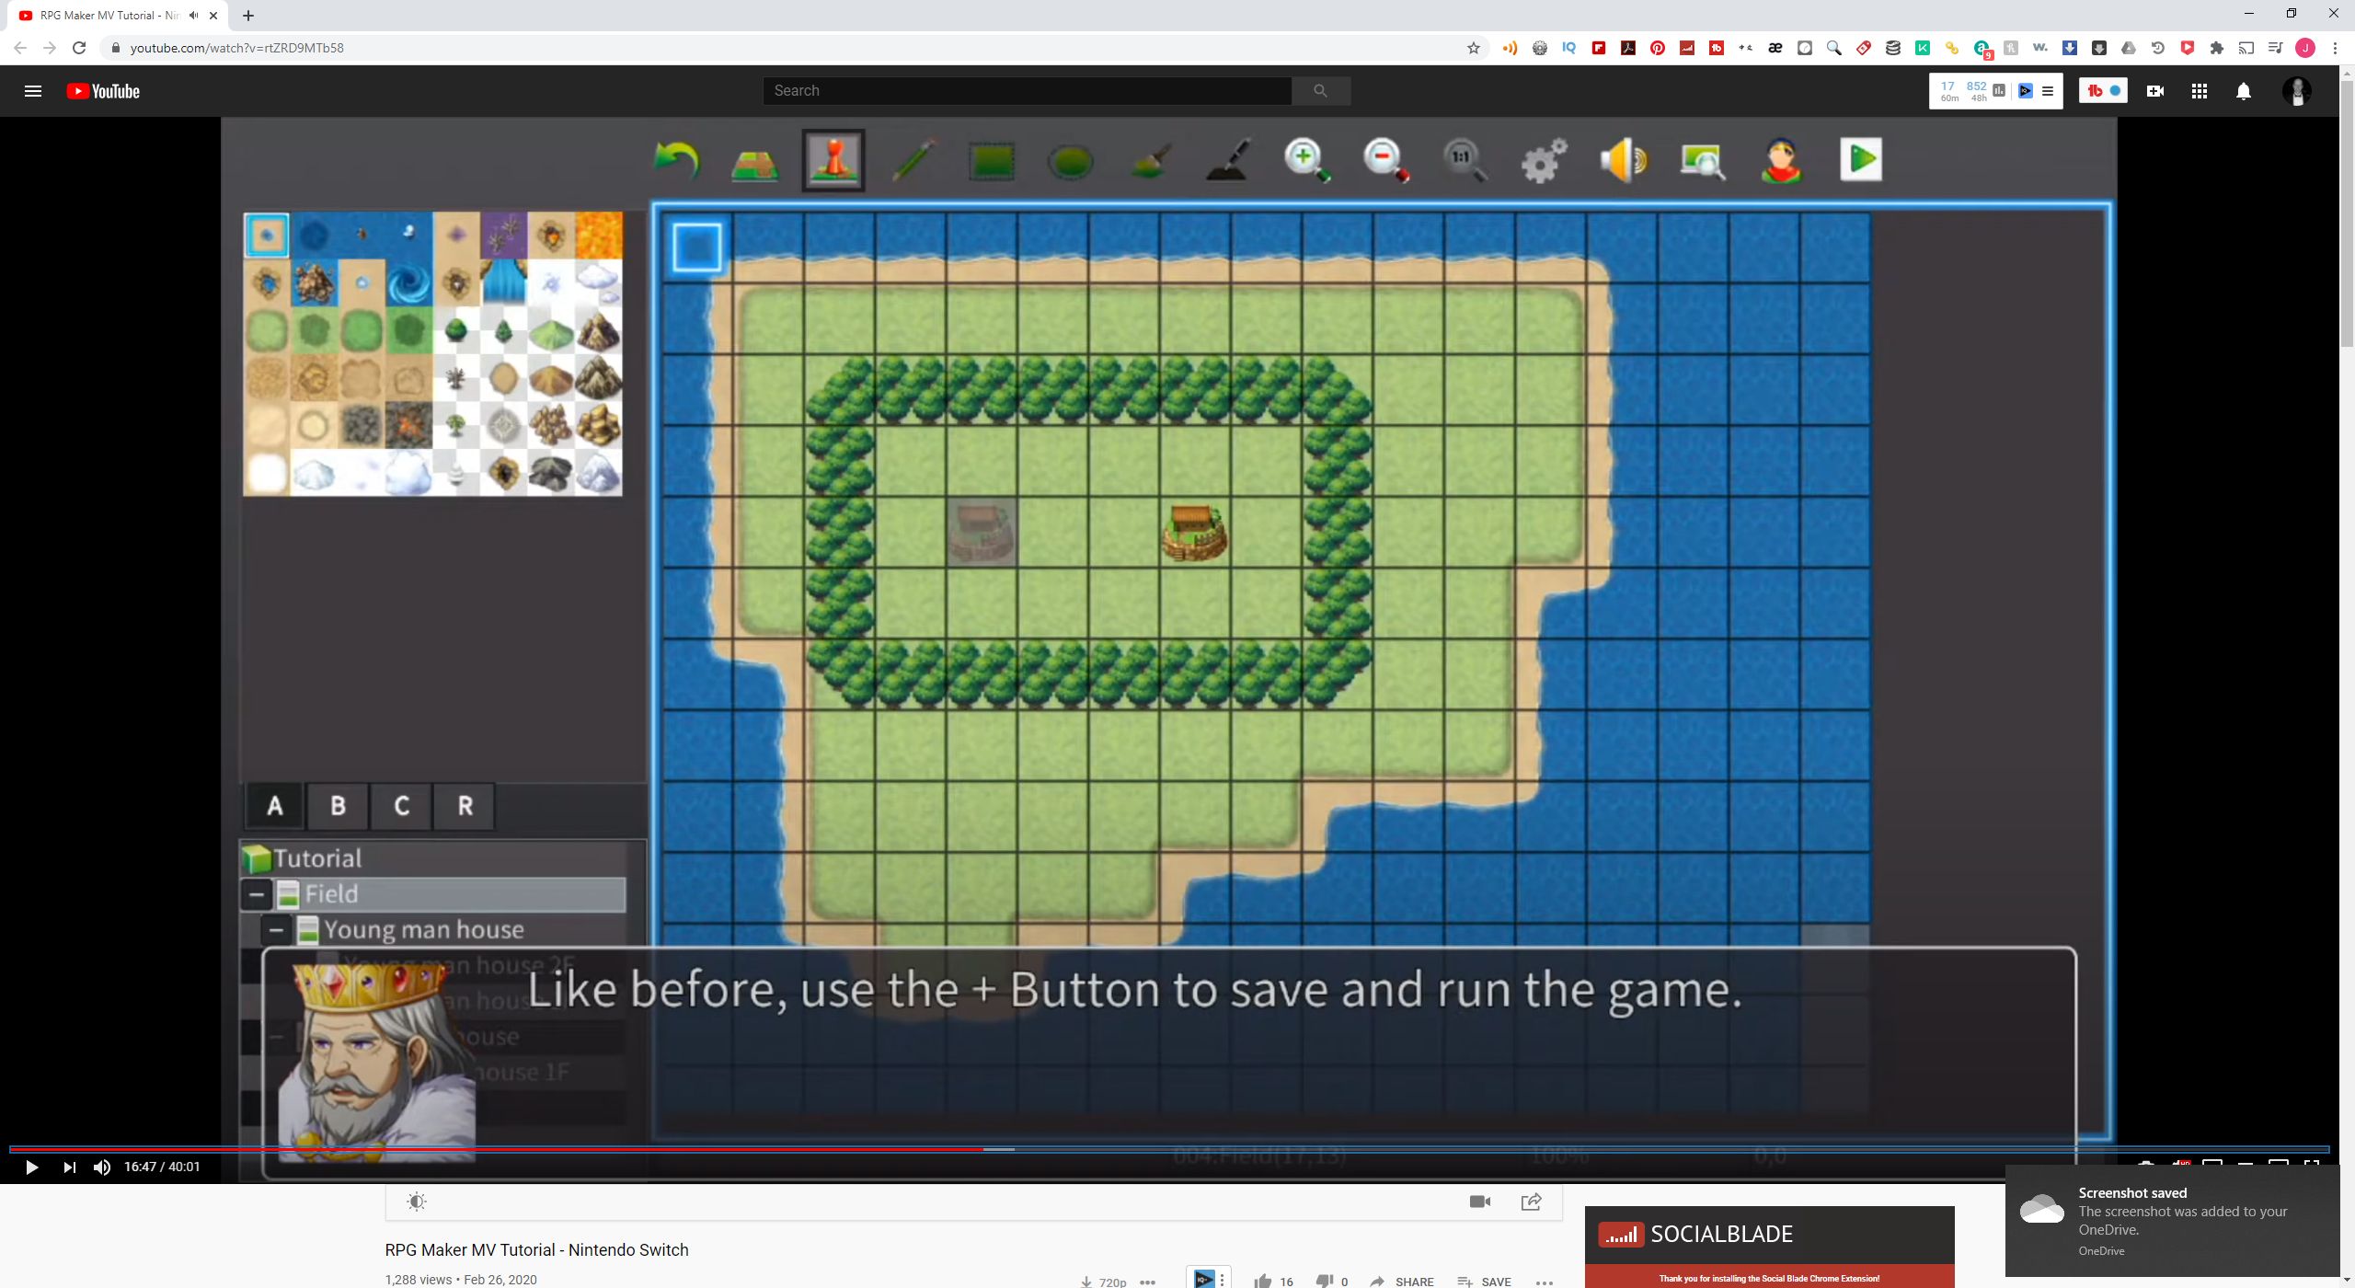Switch to tileset tab A
2355x1288 pixels.
[275, 806]
